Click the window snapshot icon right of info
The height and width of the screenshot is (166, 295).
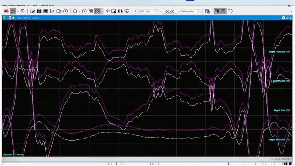tap(91, 11)
